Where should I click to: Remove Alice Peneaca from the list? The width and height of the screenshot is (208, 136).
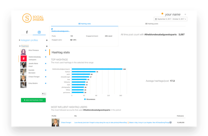click(x=46, y=50)
